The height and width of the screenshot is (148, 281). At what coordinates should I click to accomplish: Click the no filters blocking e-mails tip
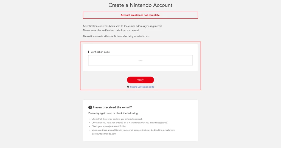pyautogui.click(x=133, y=130)
